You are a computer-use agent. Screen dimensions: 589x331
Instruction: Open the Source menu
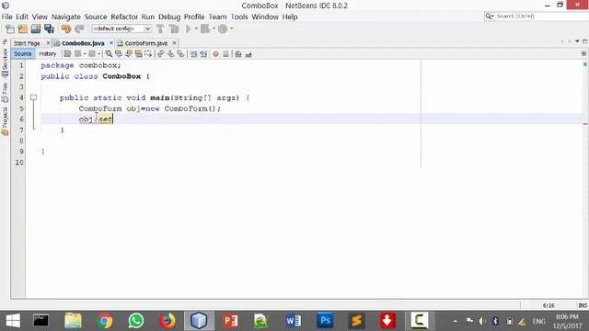tap(96, 17)
